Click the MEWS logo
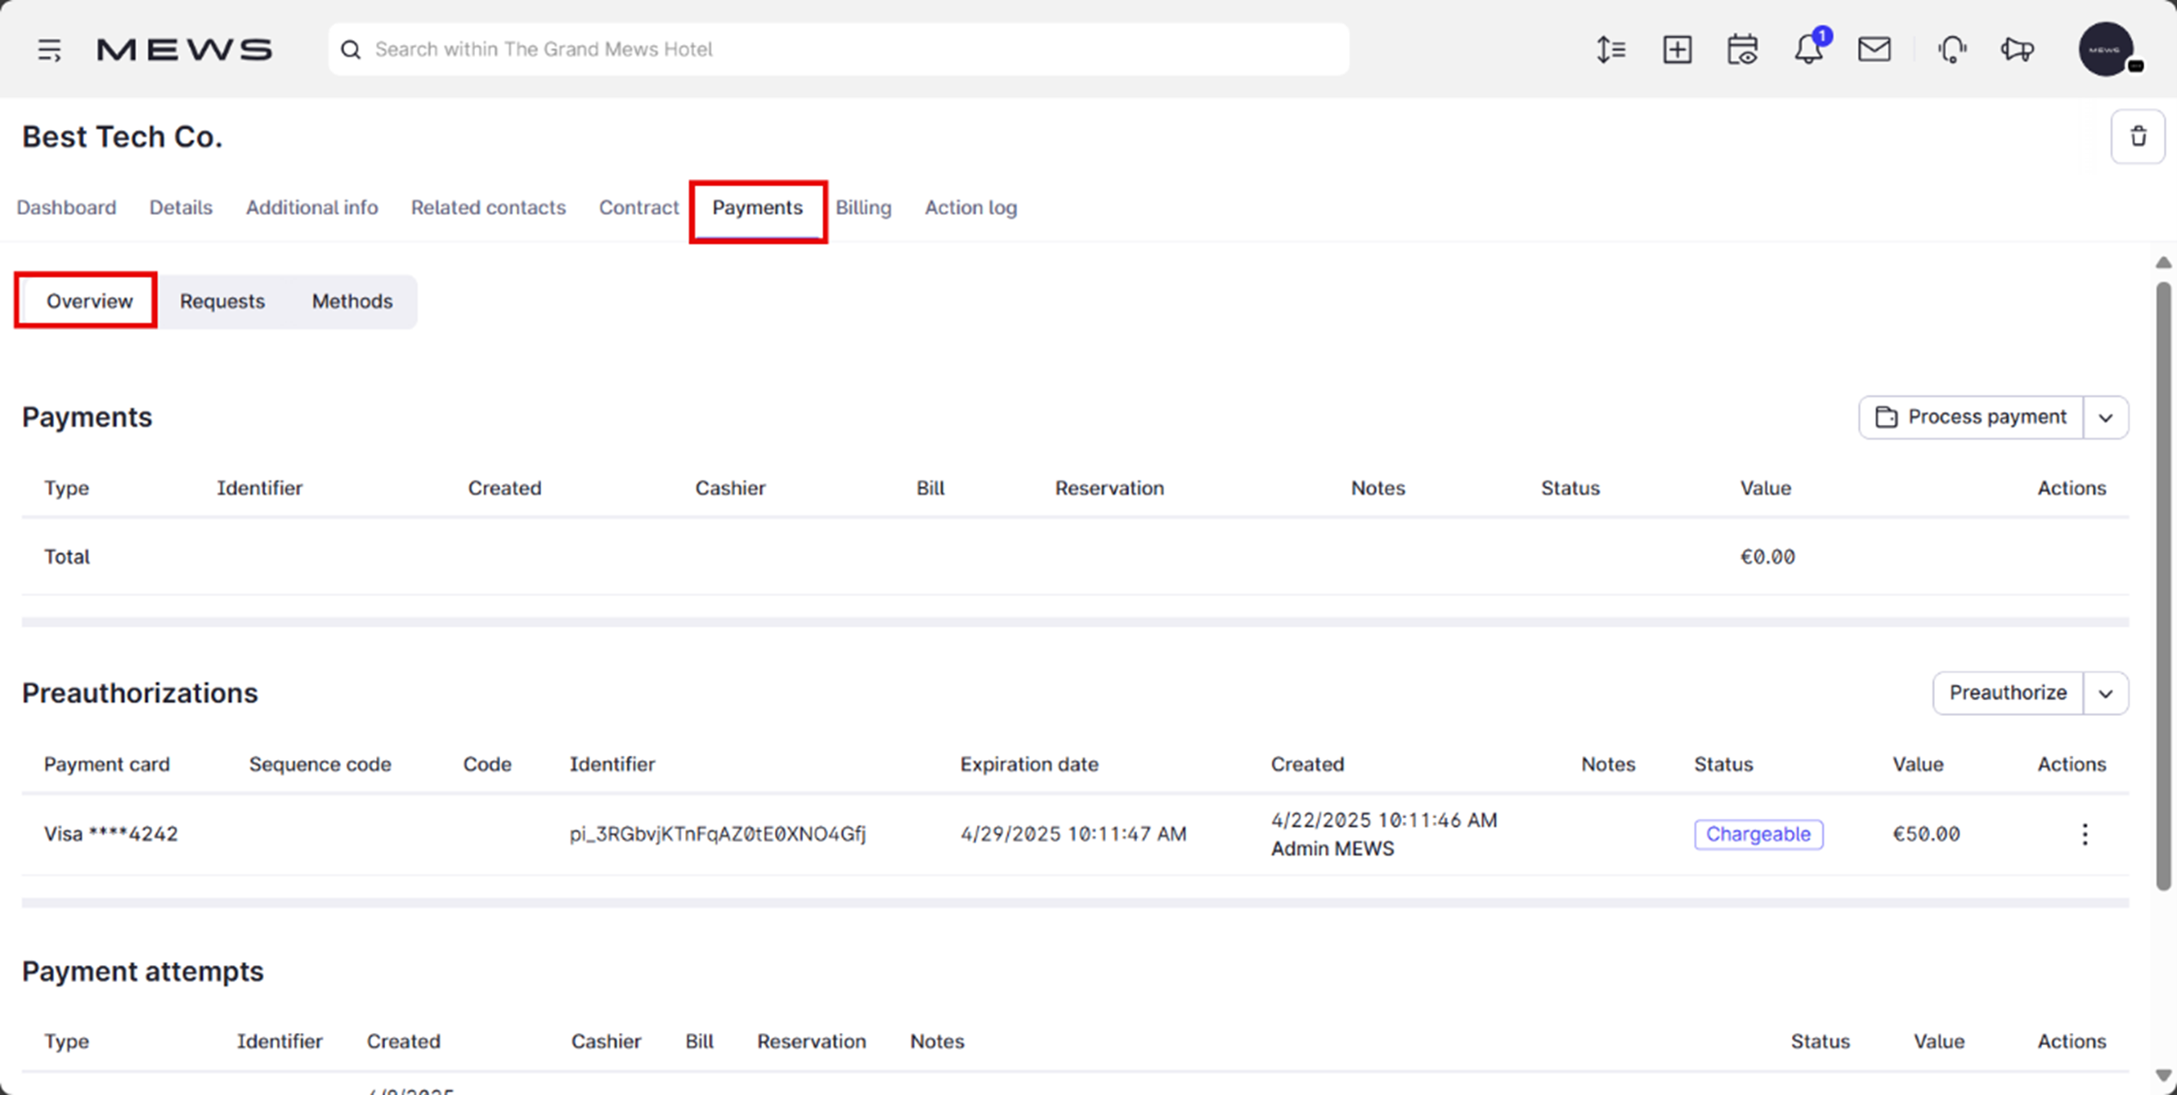 [184, 50]
